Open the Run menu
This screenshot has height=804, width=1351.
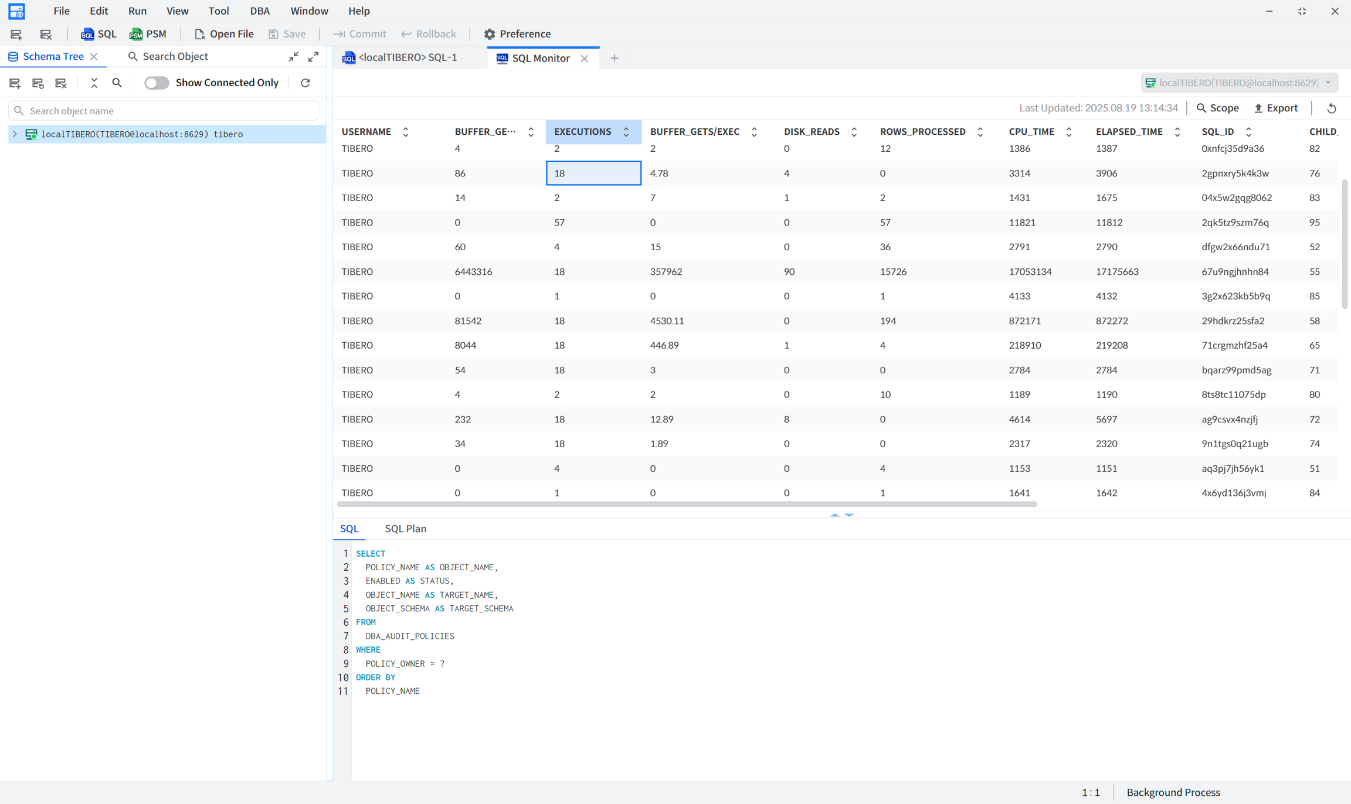[x=137, y=11]
